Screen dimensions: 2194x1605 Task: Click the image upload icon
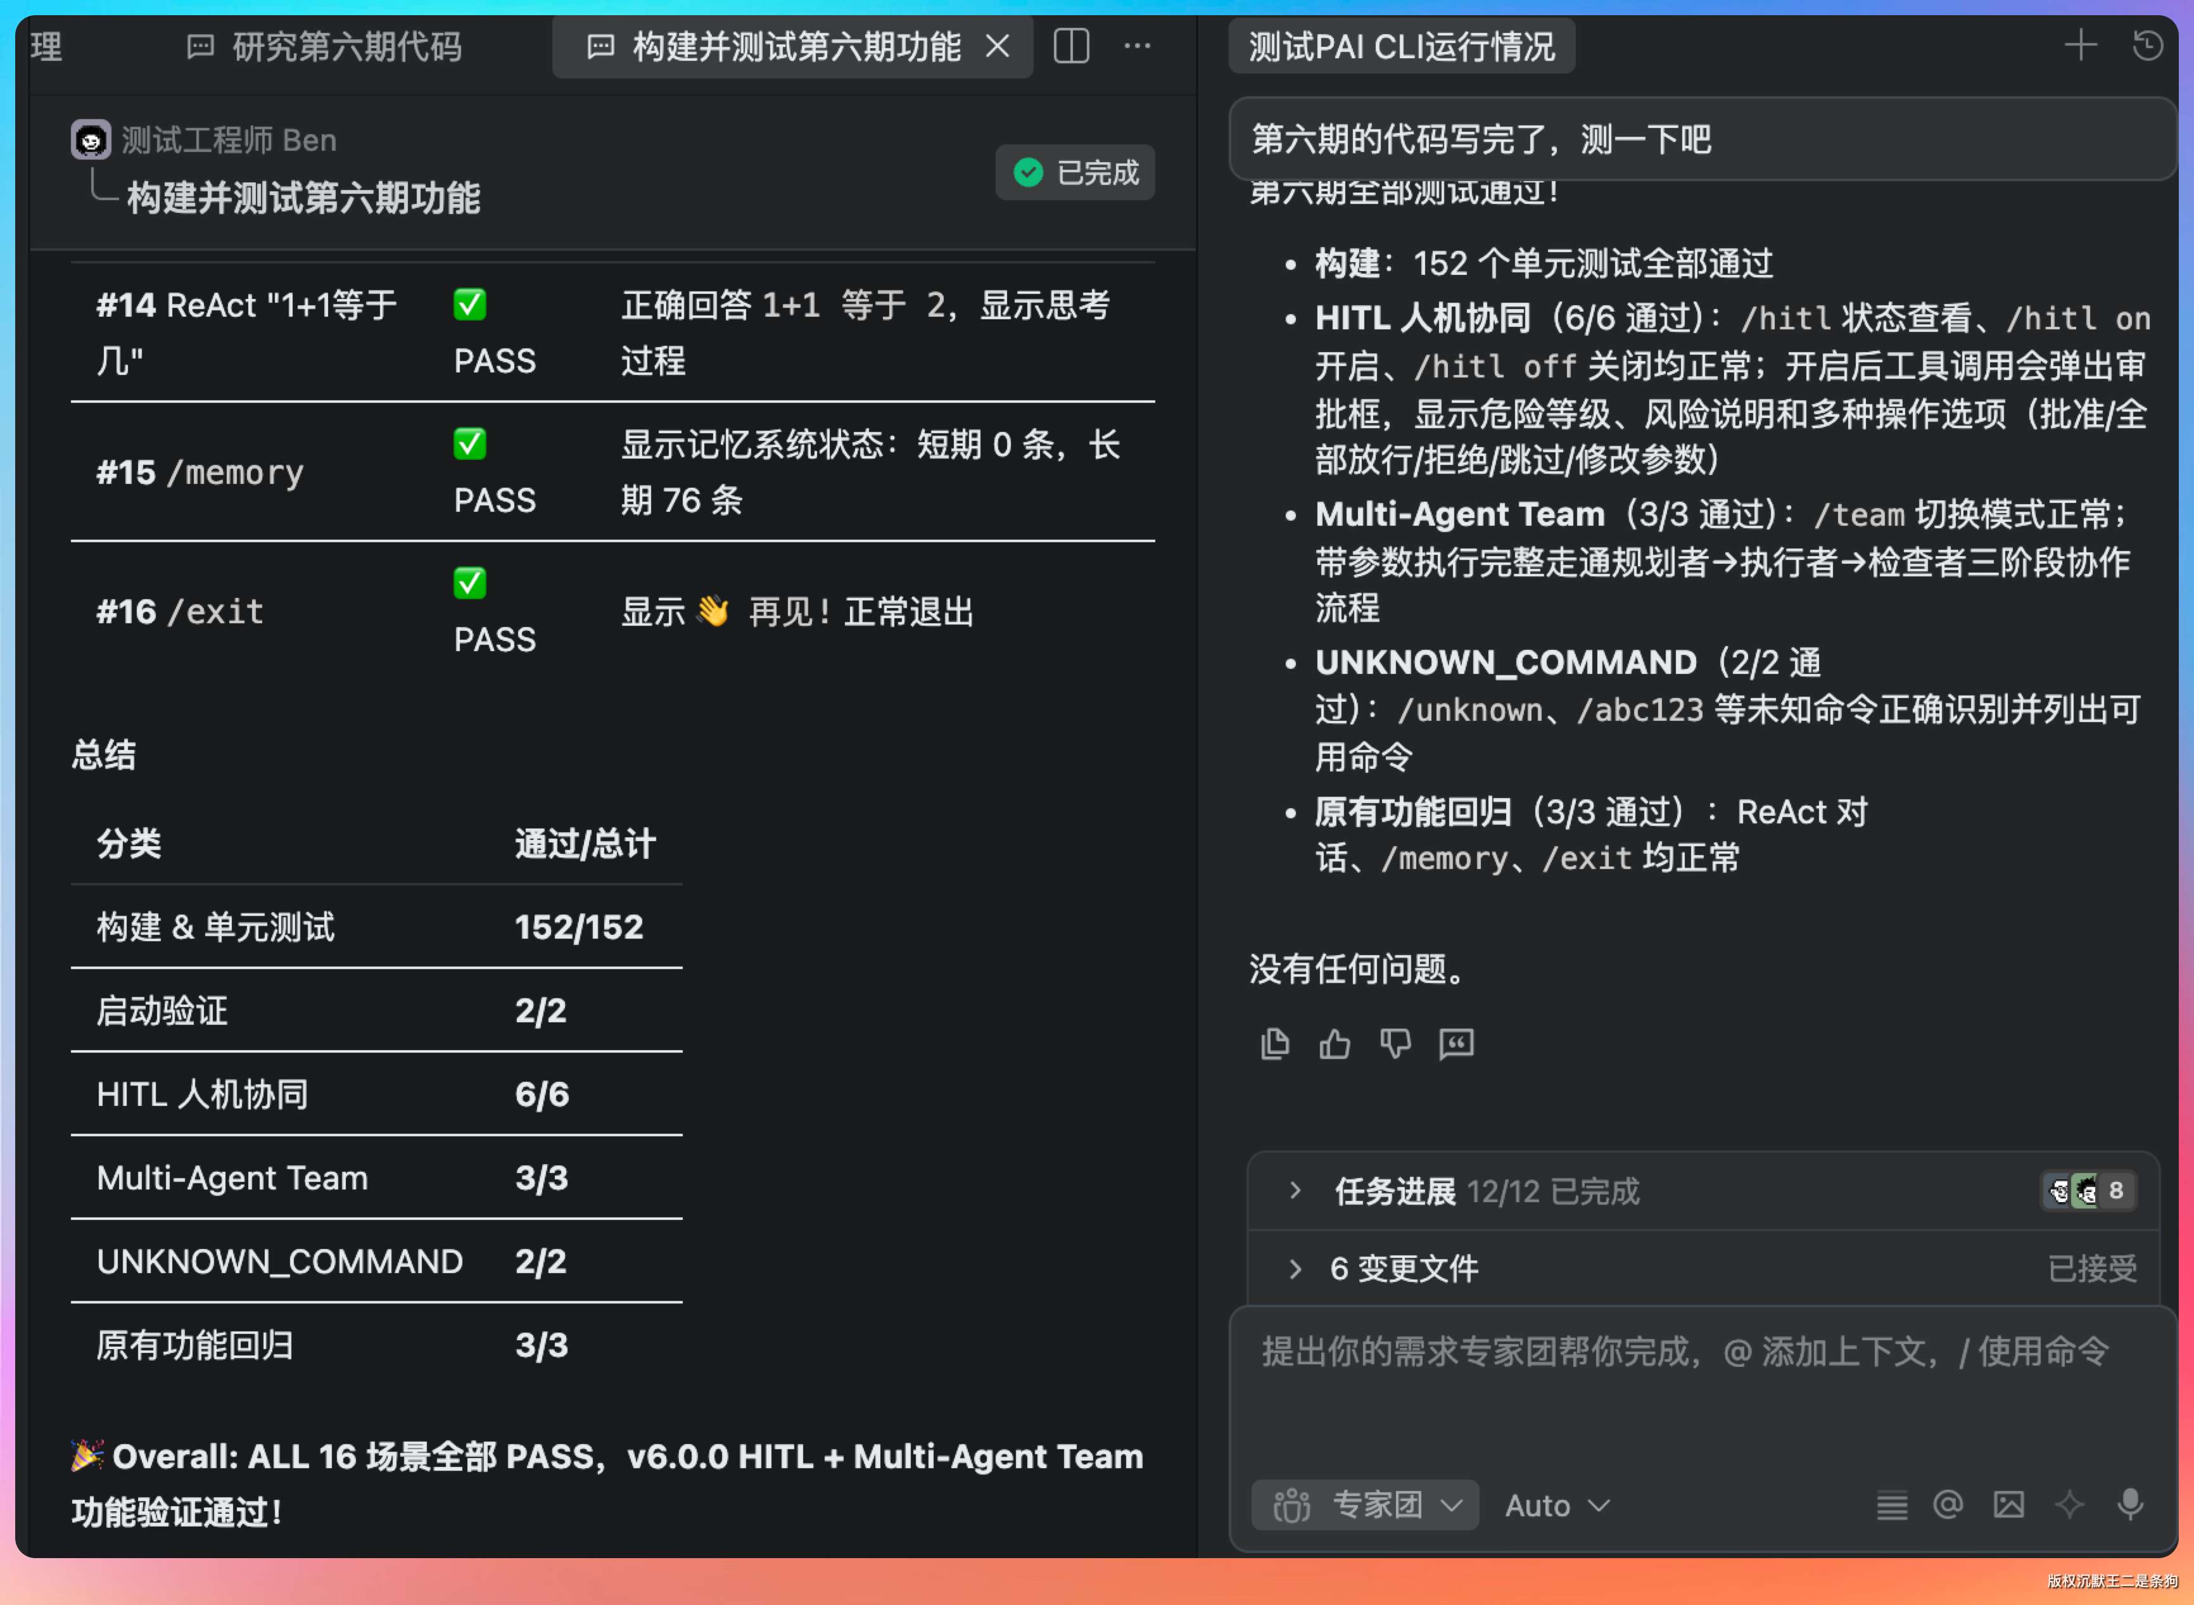(2008, 1505)
